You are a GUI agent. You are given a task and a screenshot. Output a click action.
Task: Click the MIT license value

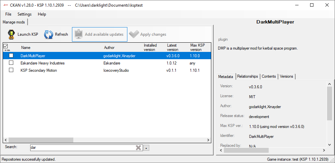pos(252,97)
